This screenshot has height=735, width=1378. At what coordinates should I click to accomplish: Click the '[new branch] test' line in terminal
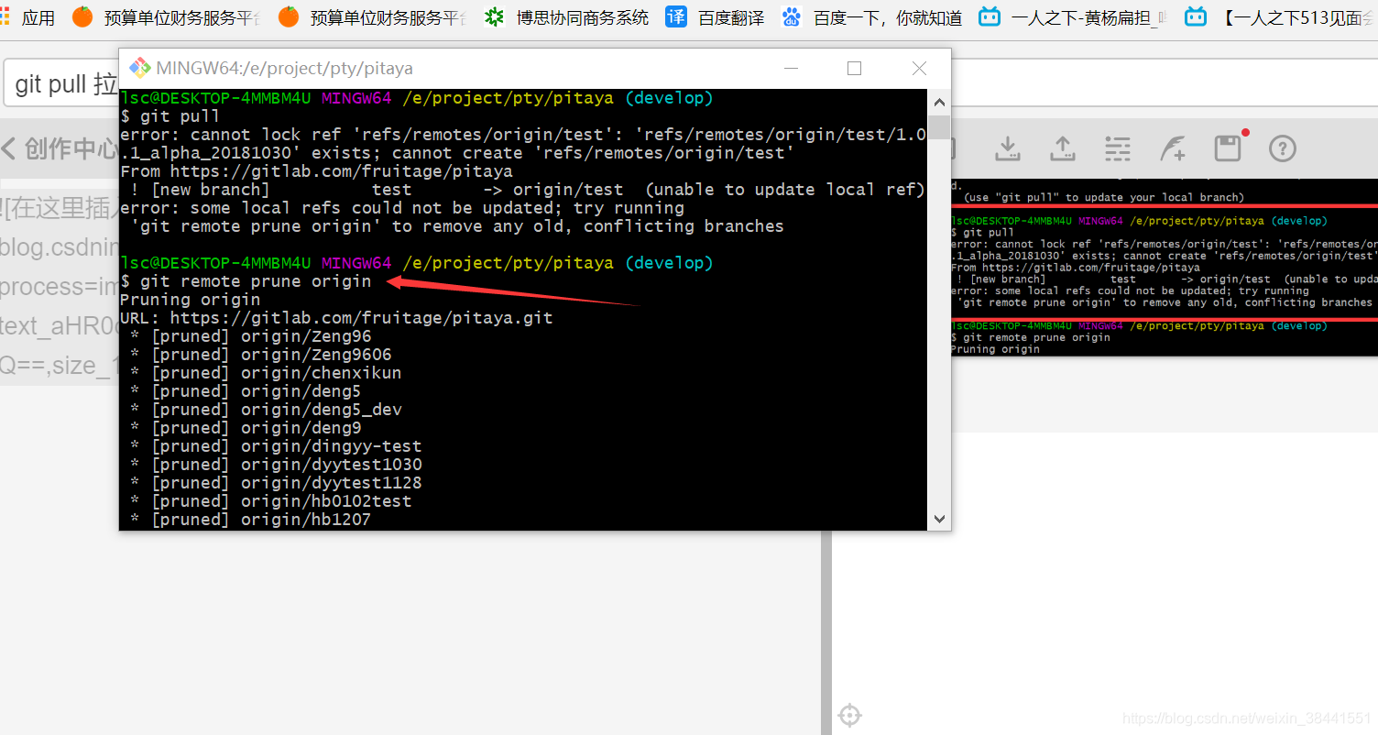click(523, 190)
